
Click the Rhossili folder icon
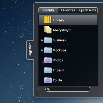(x=48, y=70)
